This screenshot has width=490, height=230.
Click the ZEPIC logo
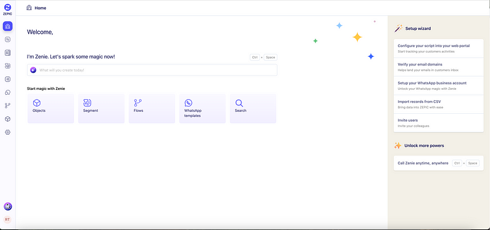coord(7,9)
